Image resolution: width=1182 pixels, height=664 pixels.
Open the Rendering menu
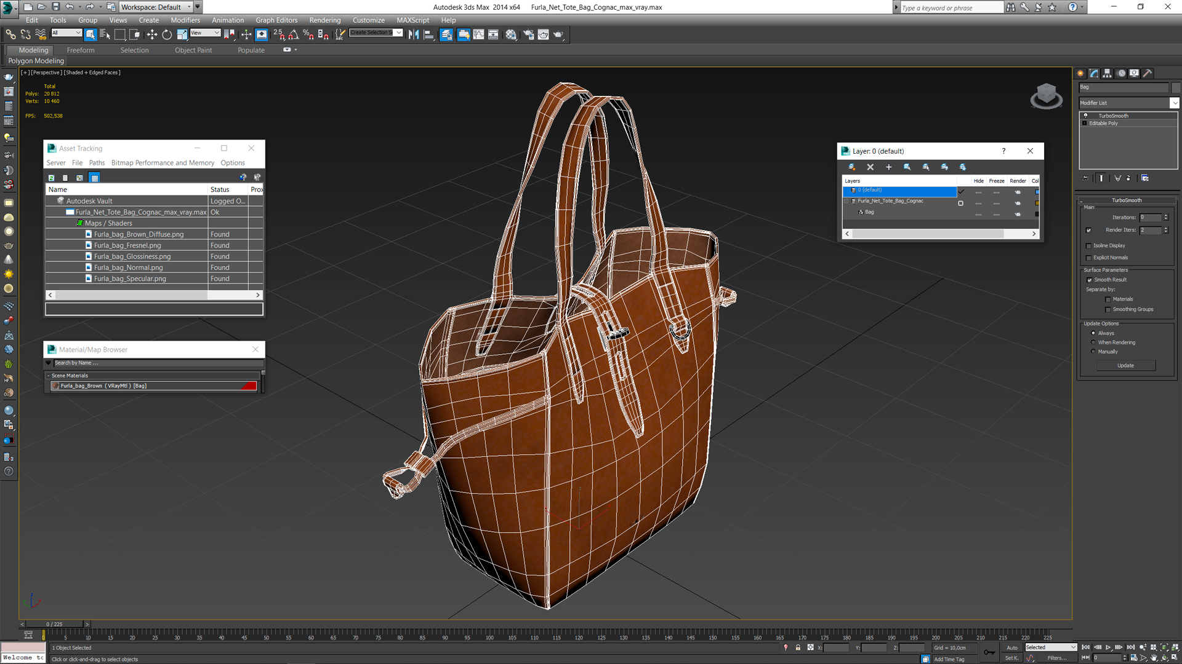324,20
